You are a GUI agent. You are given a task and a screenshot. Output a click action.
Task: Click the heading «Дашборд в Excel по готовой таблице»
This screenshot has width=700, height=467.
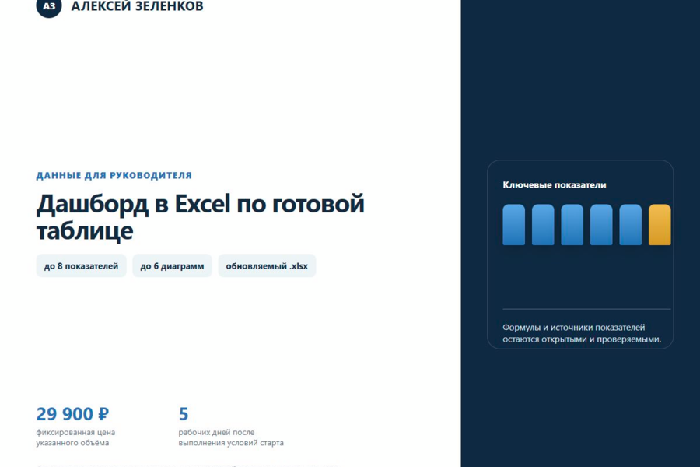(x=201, y=217)
